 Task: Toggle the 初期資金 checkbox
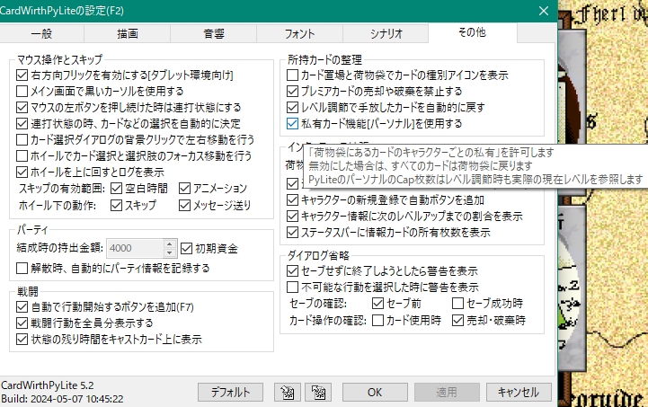click(x=187, y=248)
